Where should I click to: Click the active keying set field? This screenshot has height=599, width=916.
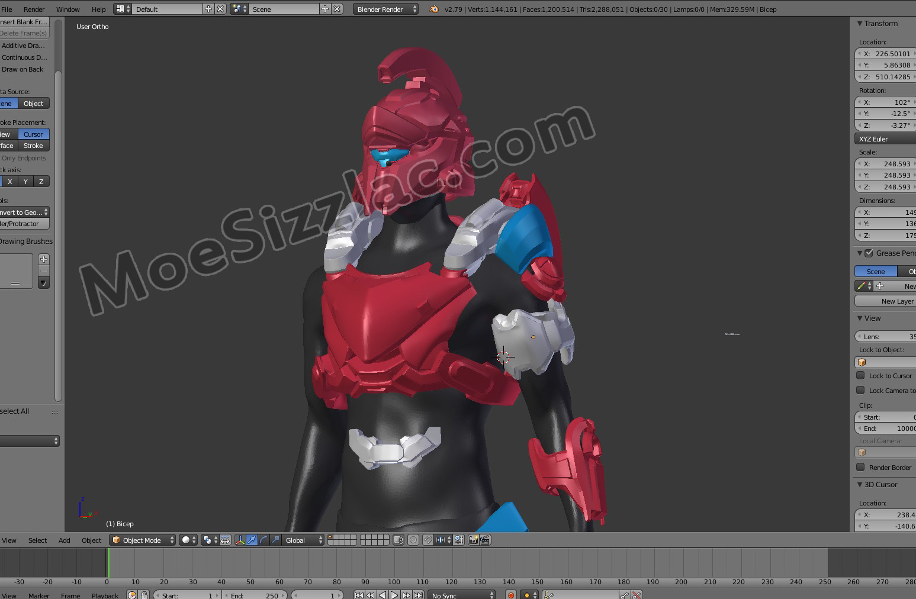coord(581,595)
